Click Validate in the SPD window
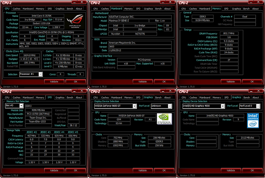 click(x=54, y=170)
